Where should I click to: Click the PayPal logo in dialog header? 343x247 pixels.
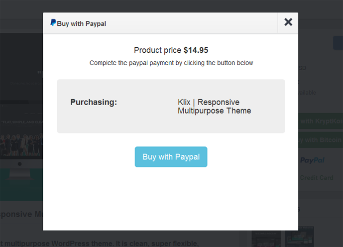point(53,22)
